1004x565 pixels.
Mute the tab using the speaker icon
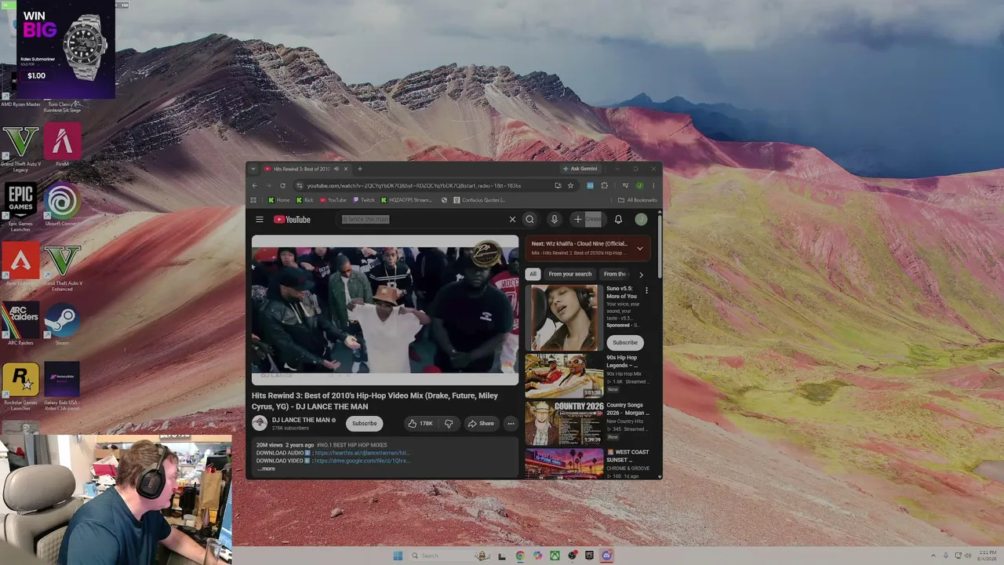pyautogui.click(x=336, y=169)
